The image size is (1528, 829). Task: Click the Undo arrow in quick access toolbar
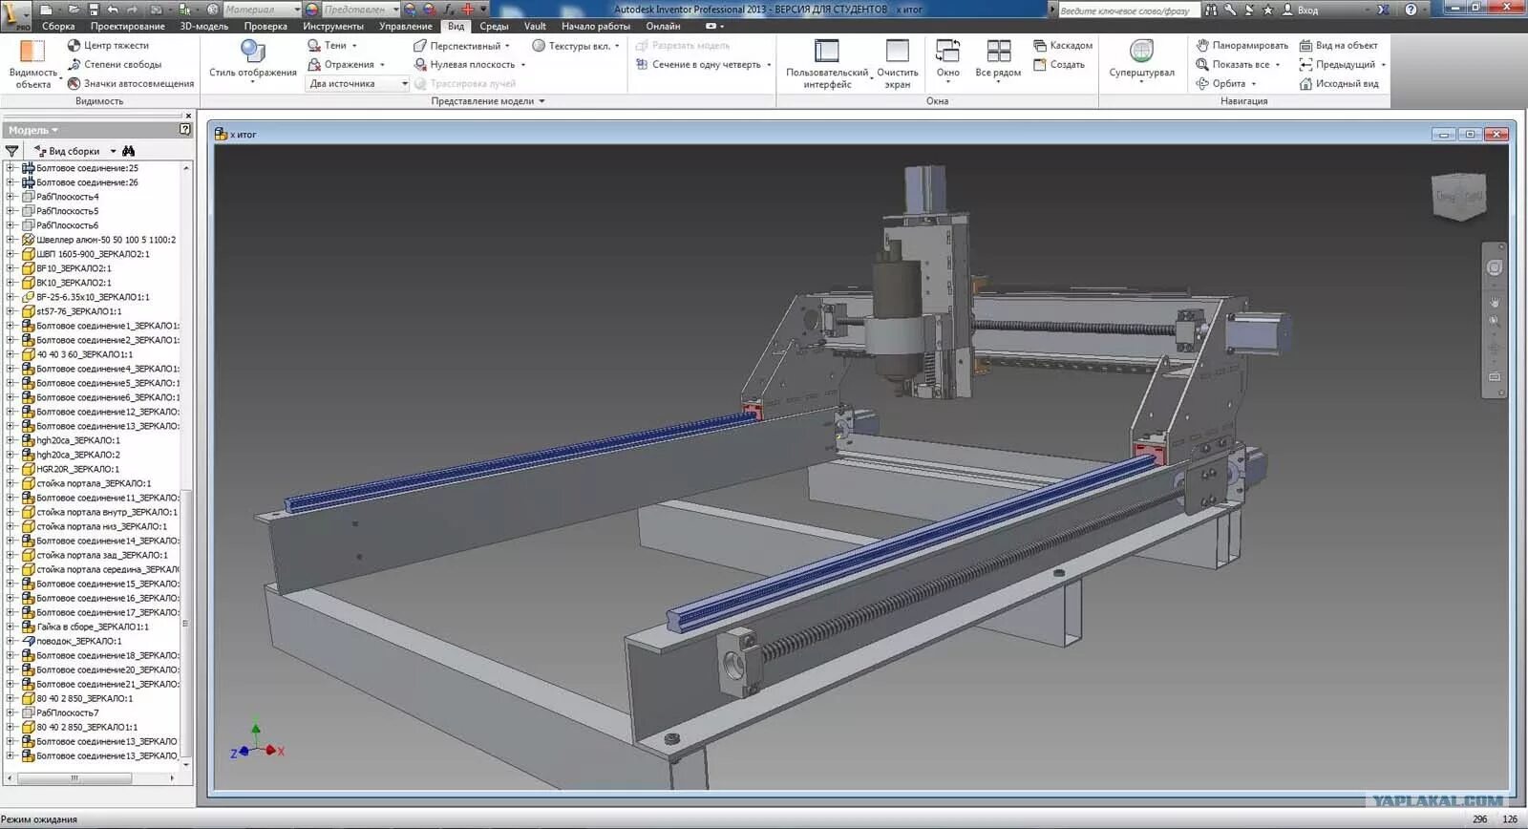coord(113,10)
